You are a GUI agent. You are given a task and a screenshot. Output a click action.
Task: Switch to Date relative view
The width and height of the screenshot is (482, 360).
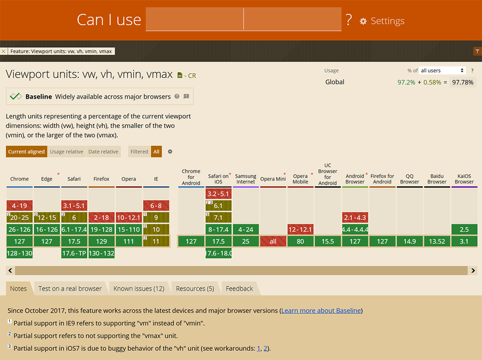[x=103, y=152]
